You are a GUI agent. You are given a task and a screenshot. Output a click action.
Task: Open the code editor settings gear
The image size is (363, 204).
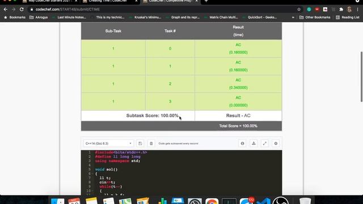(276, 143)
